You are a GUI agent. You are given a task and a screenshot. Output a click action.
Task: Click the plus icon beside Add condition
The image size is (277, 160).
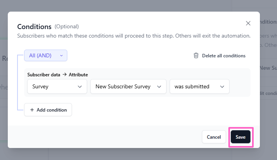pyautogui.click(x=32, y=110)
